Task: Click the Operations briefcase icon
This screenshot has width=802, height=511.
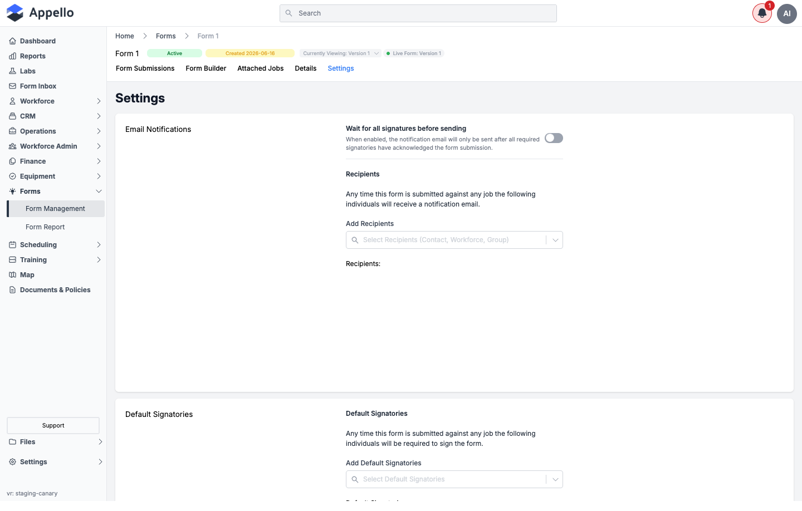Action: point(12,131)
